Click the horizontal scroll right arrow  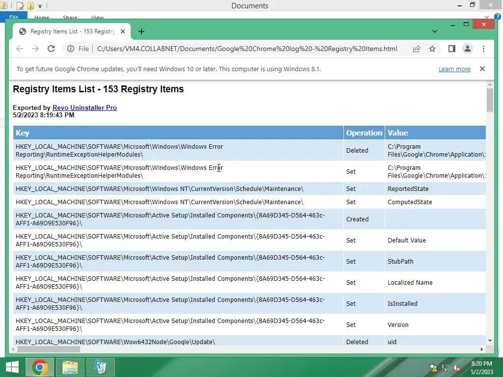click(x=481, y=349)
